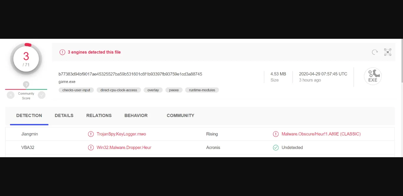Open the RELATIONS tab
Screen dimensions: 403x196
[x=99, y=115]
